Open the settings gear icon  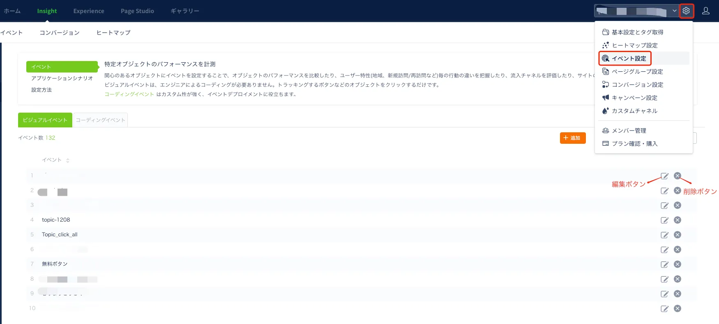pyautogui.click(x=686, y=11)
